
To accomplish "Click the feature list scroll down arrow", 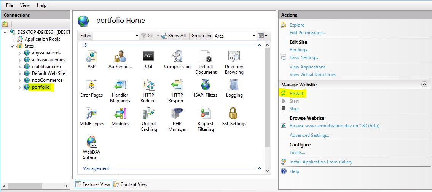I will (x=267, y=171).
